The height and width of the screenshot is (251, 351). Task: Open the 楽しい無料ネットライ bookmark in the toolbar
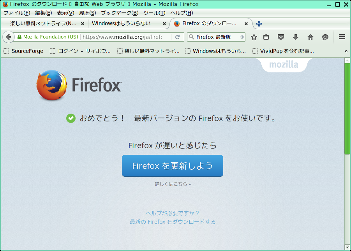(x=148, y=51)
